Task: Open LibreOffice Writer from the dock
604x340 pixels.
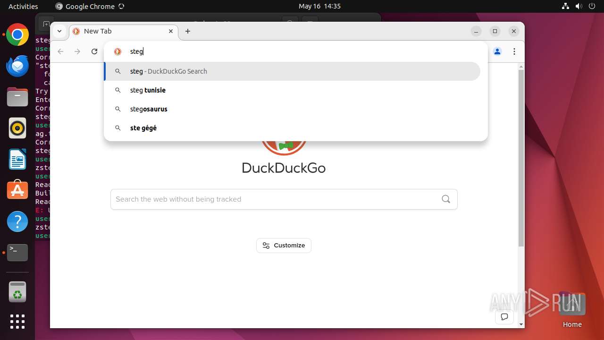Action: [x=17, y=159]
